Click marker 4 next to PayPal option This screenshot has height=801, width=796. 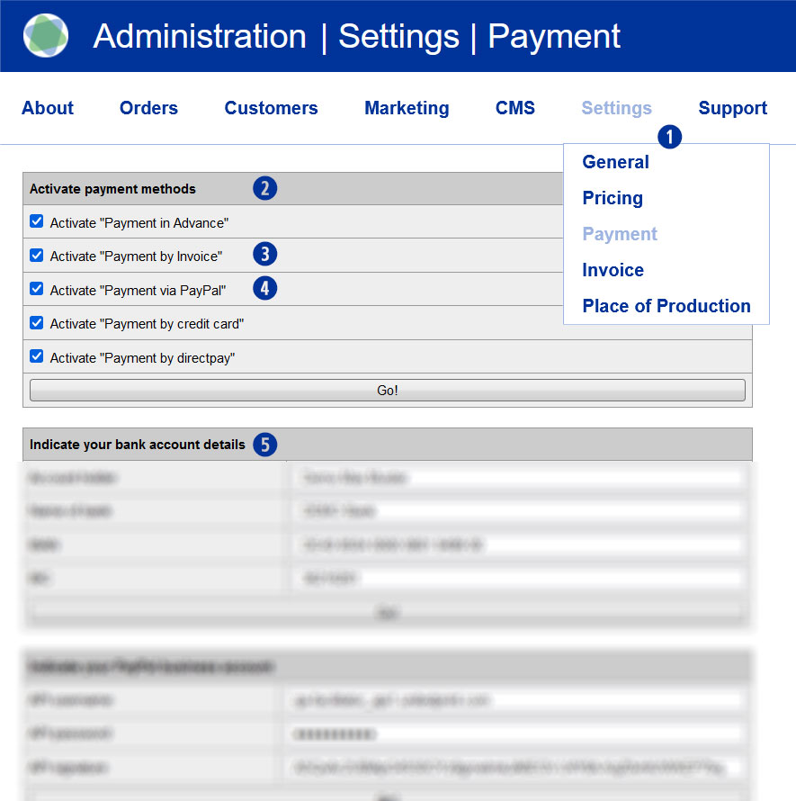click(265, 289)
